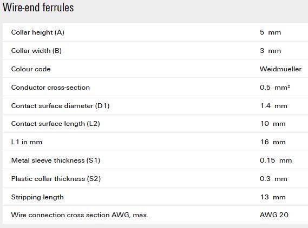Select the Colour code row label
This screenshot has width=308, height=228.
click(31, 69)
